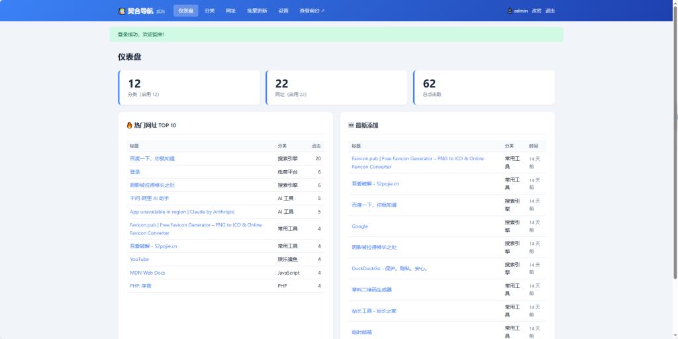This screenshot has width=678, height=339.
Task: Open 吾爱破解 - 52pojie.cn in the 最新添加 list
Action: click(x=375, y=184)
